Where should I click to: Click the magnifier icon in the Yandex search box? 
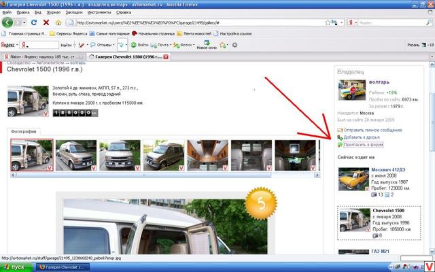(x=429, y=22)
